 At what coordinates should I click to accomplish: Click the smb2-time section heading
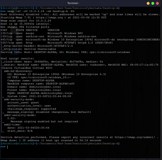[x=12, y=124]
